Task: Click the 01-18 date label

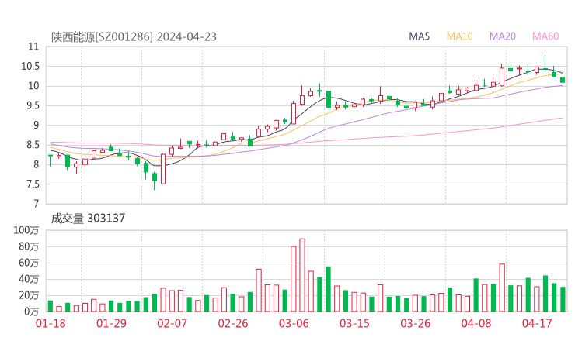Action: (51, 323)
